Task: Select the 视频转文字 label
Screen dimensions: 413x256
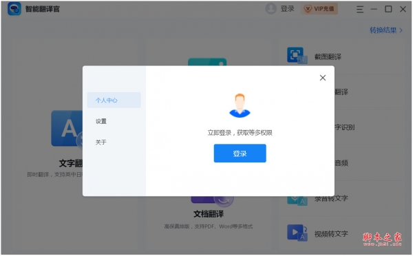Action: click(x=331, y=234)
